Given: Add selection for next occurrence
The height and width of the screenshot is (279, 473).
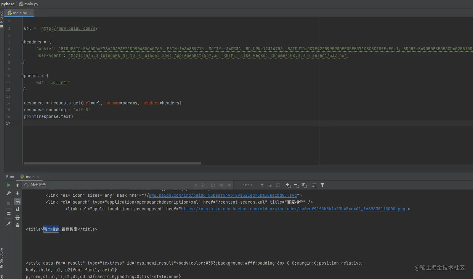Looking at the screenshot, I should [x=288, y=185].
